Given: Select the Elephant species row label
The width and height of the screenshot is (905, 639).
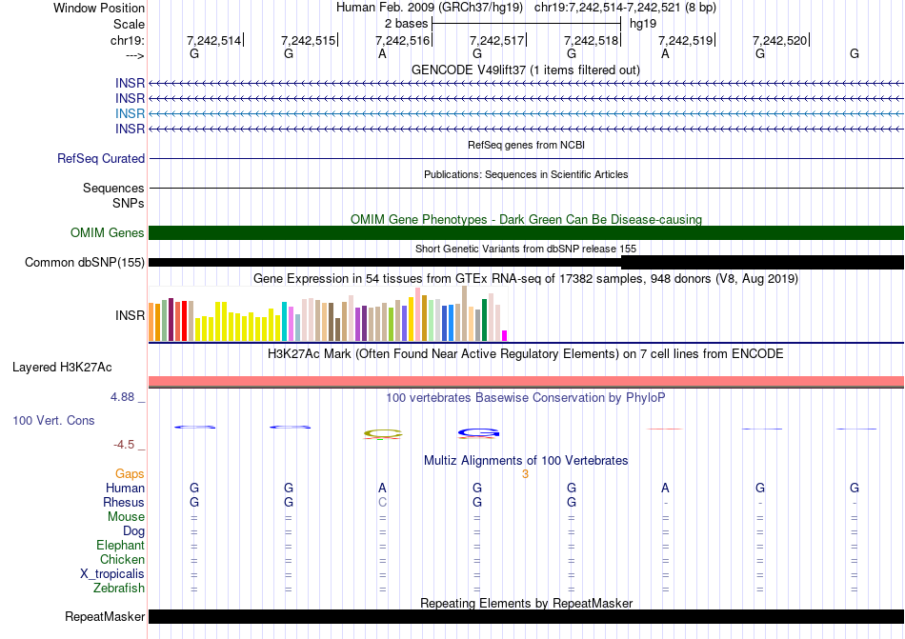Looking at the screenshot, I should (x=121, y=545).
